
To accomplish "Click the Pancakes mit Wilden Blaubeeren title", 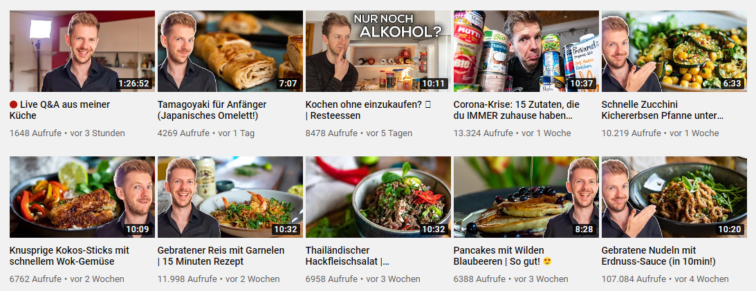I will click(503, 256).
